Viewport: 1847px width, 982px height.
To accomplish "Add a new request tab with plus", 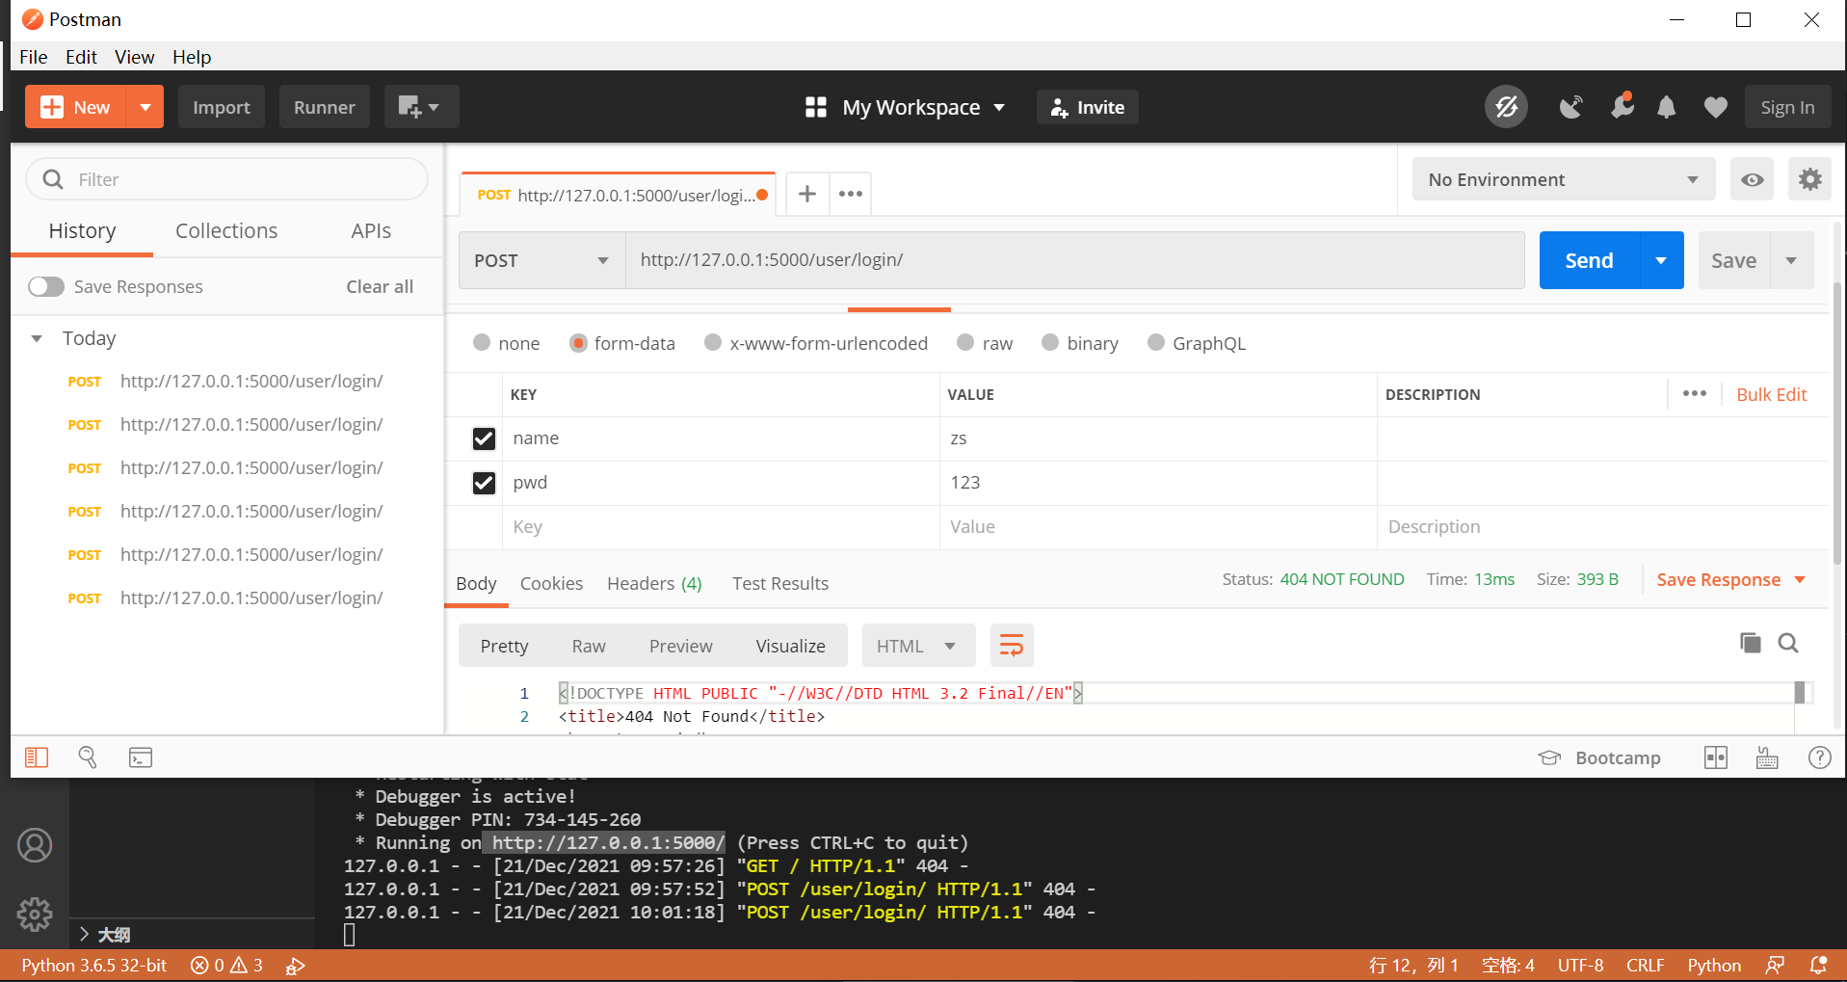I will (x=807, y=194).
